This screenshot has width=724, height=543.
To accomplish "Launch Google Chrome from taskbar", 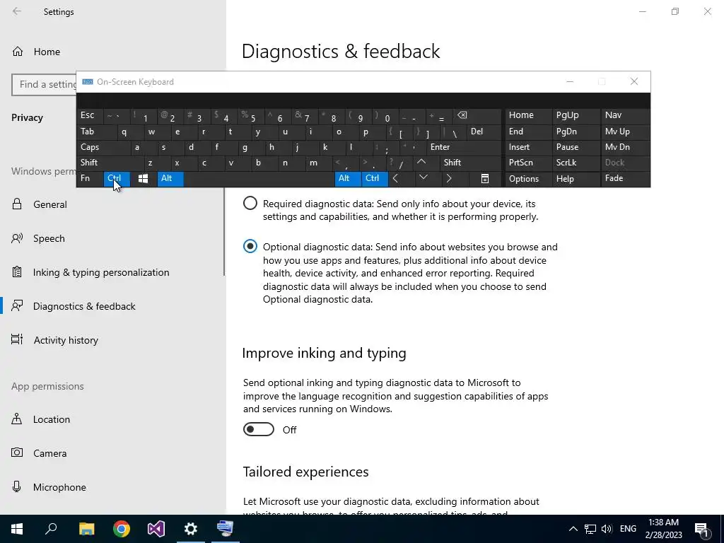I will pyautogui.click(x=122, y=529).
